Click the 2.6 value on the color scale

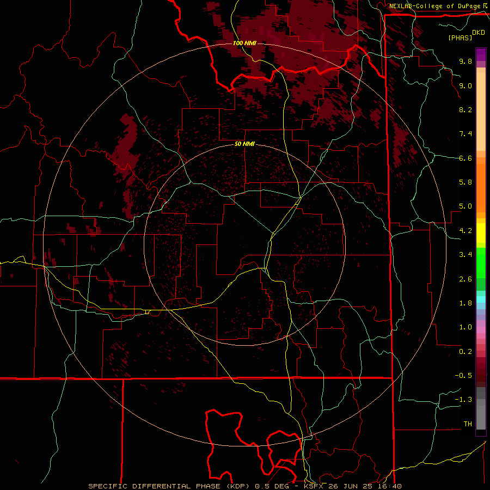coord(465,279)
